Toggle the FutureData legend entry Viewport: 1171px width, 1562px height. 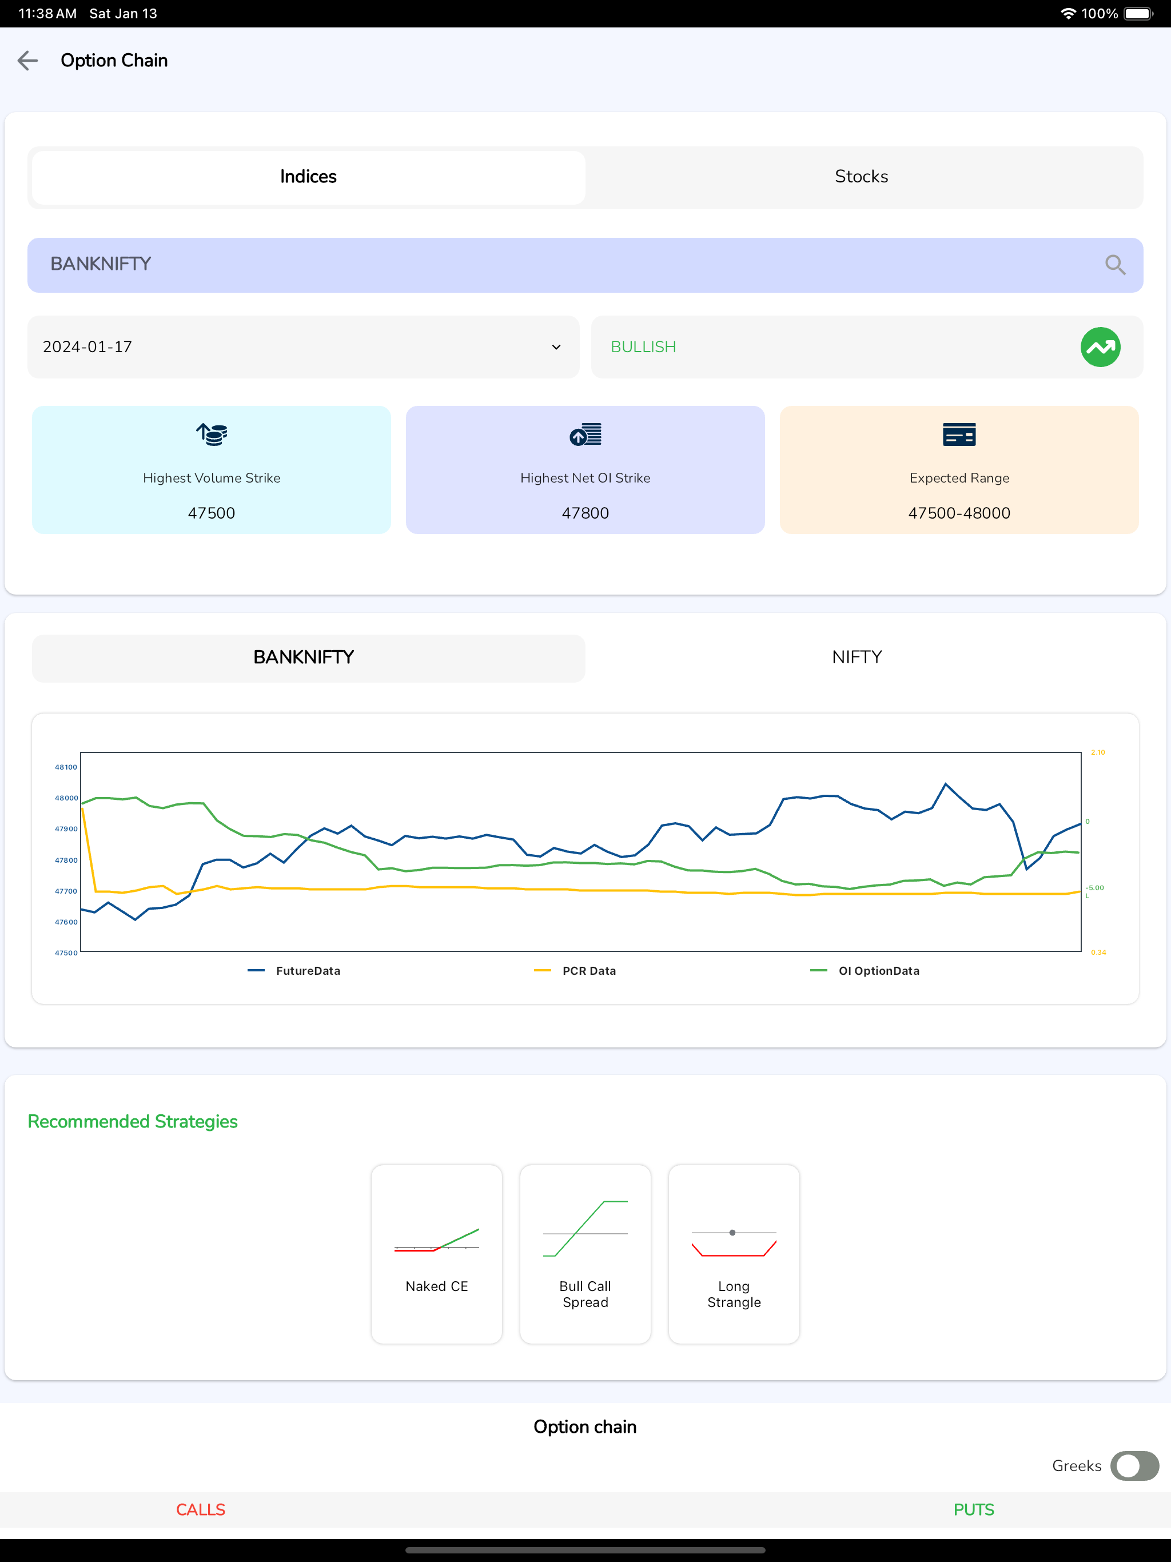[294, 971]
